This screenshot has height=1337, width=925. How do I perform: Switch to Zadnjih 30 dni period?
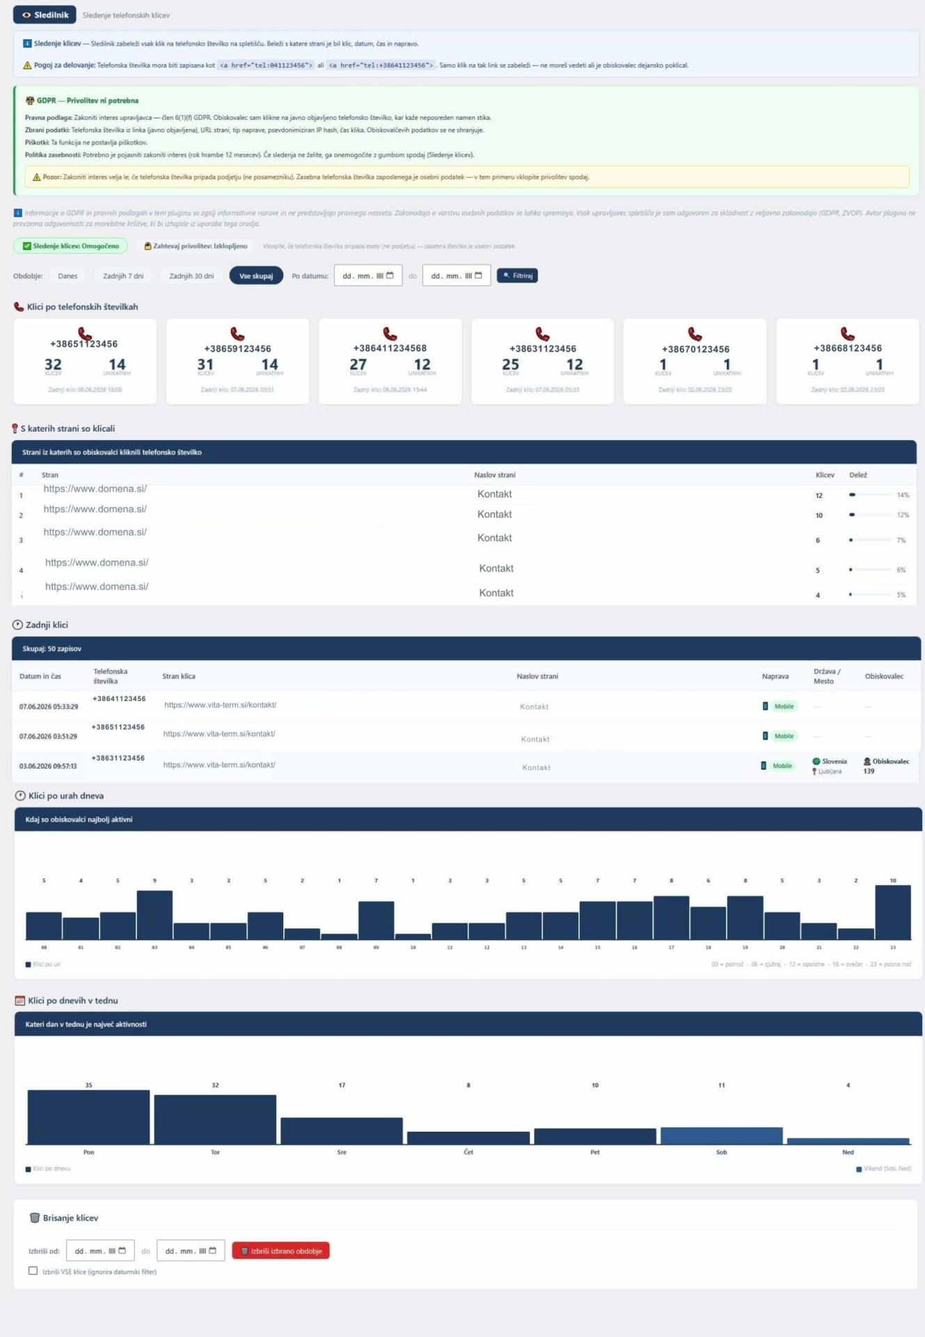191,276
